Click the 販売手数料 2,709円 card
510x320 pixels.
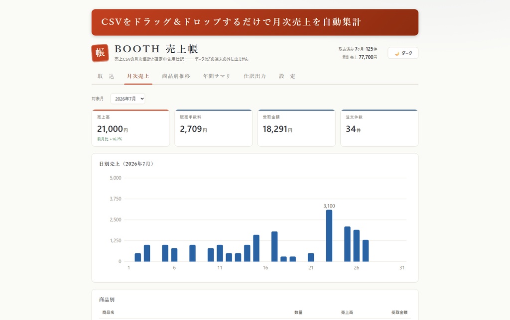214,128
